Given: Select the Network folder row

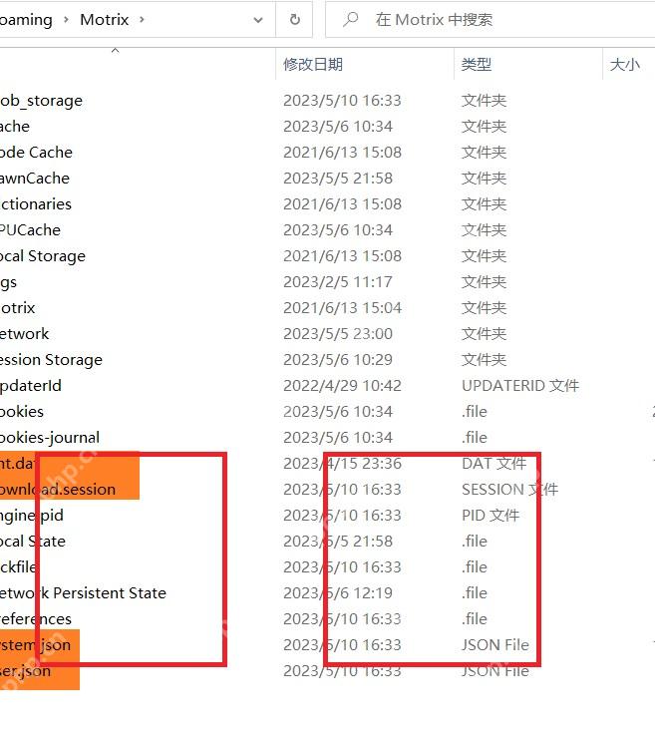Looking at the screenshot, I should point(24,334).
